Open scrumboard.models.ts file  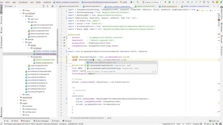click(x=36, y=77)
